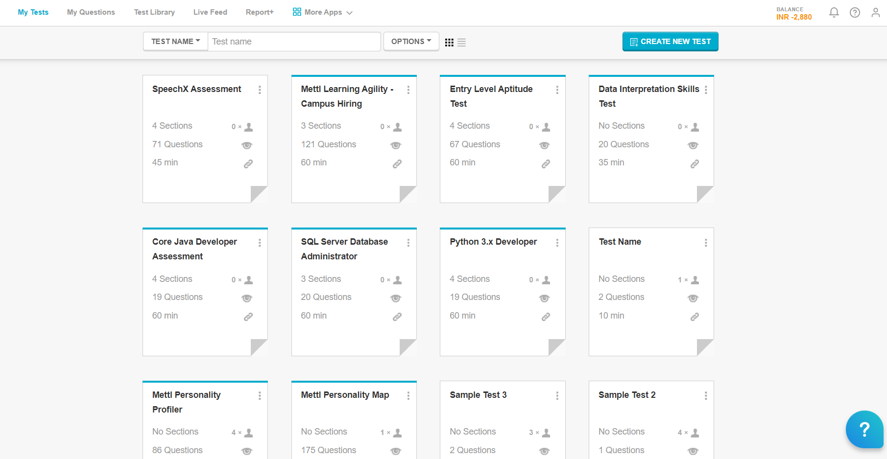Preview Python 3.x Developer eye icon
887x459 pixels.
(x=544, y=298)
